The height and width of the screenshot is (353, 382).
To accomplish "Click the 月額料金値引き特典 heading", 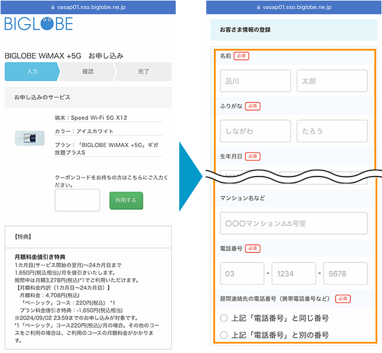I will (40, 257).
